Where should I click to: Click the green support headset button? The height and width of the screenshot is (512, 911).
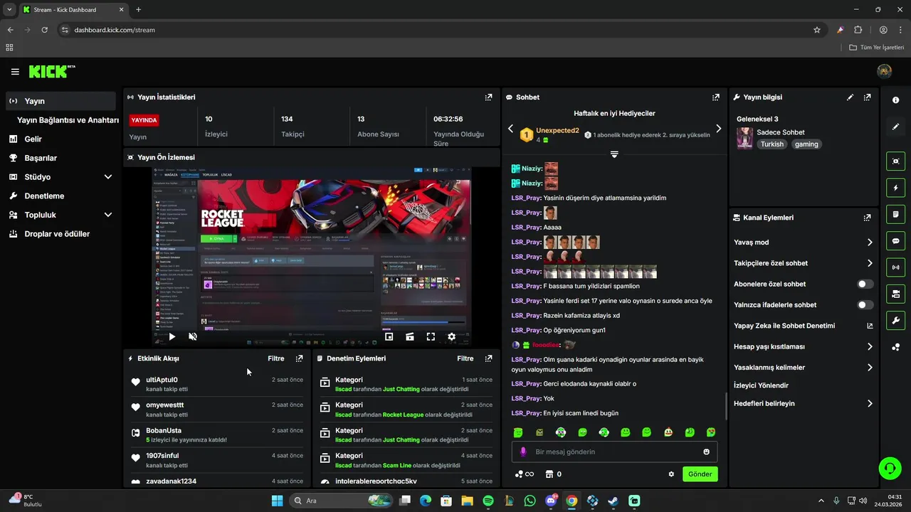[890, 468]
